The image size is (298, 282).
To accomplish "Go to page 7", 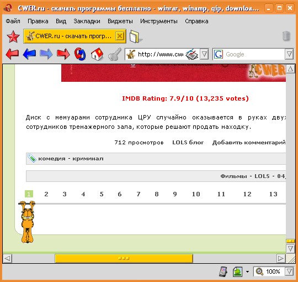I will click(x=139, y=194).
